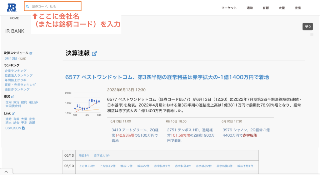Open 06/10 上方修正3件 link
This screenshot has height=175, width=320.
pyautogui.click(x=87, y=166)
